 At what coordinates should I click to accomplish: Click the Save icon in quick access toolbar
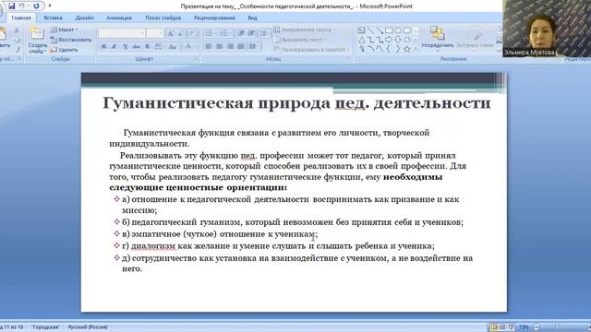12,6
